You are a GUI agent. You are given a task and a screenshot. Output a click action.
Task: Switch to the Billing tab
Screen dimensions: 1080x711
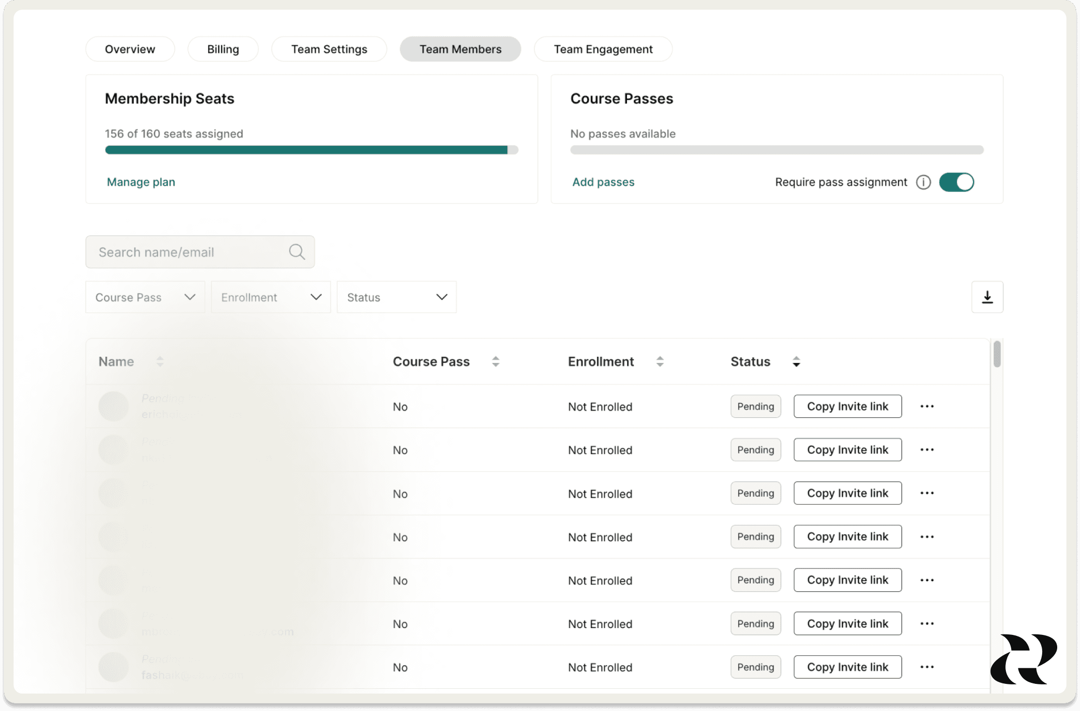(223, 49)
